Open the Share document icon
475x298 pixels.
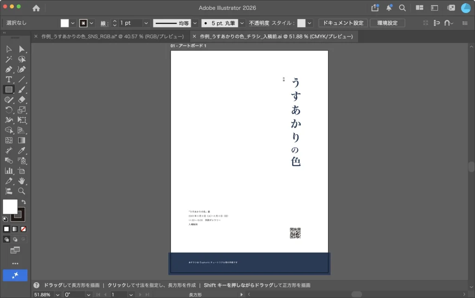(x=375, y=8)
